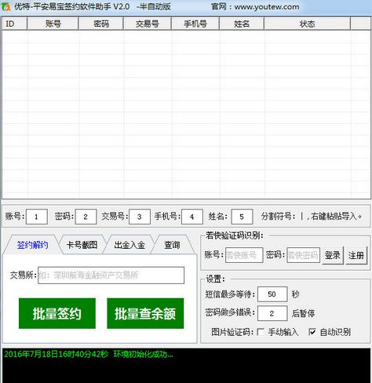Click the 姓名 column index field
Viewport: 372px width, 383px height.
(x=242, y=217)
